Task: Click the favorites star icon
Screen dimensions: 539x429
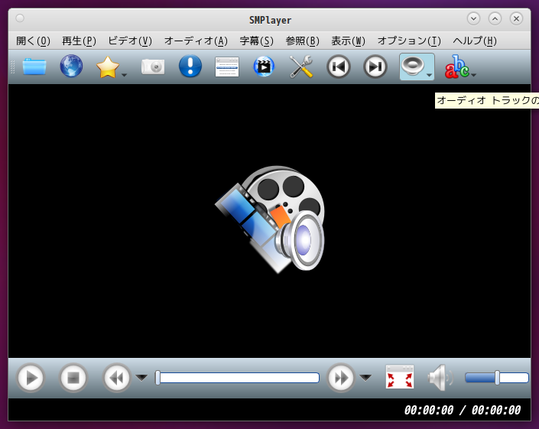Action: tap(108, 67)
